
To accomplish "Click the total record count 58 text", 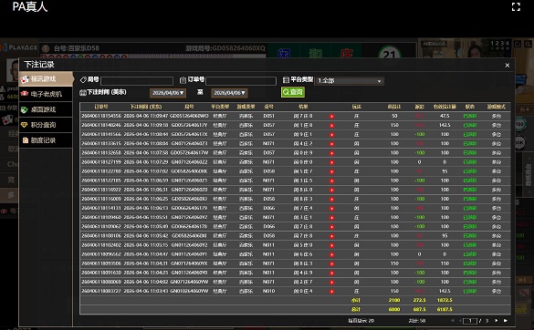I will [417, 321].
